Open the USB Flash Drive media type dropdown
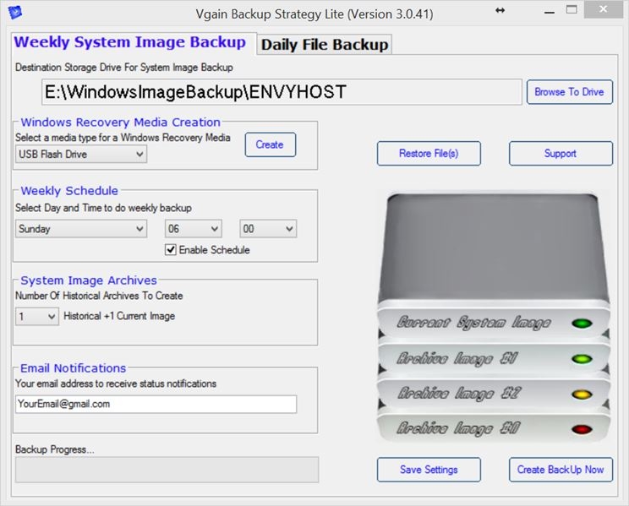Screen dimensions: 629x506 (81, 155)
